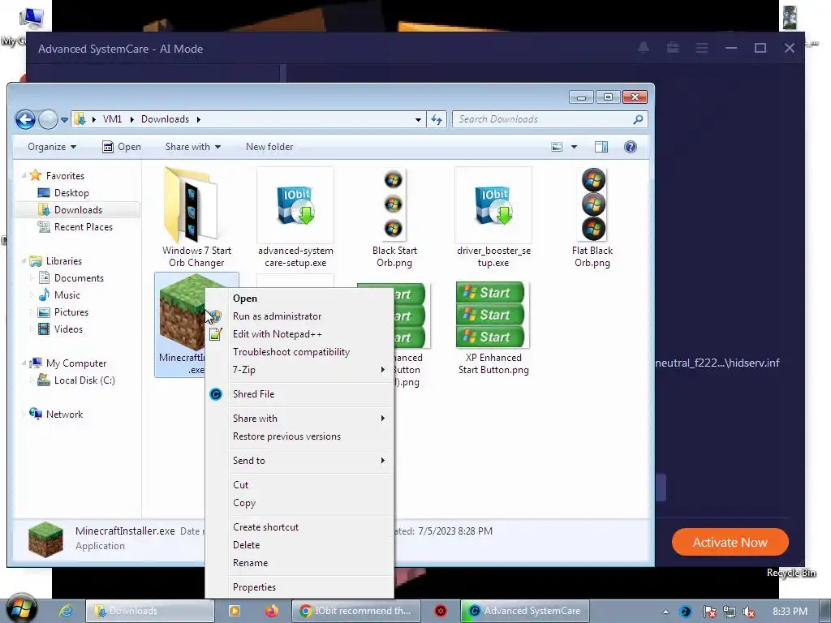The image size is (831, 623).
Task: Open Explorer help
Action: coord(630,147)
